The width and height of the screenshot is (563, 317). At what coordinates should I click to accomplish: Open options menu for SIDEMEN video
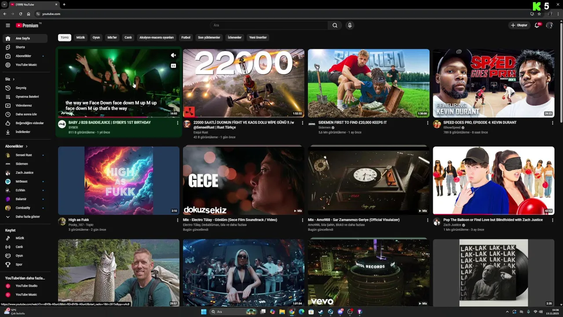428,123
